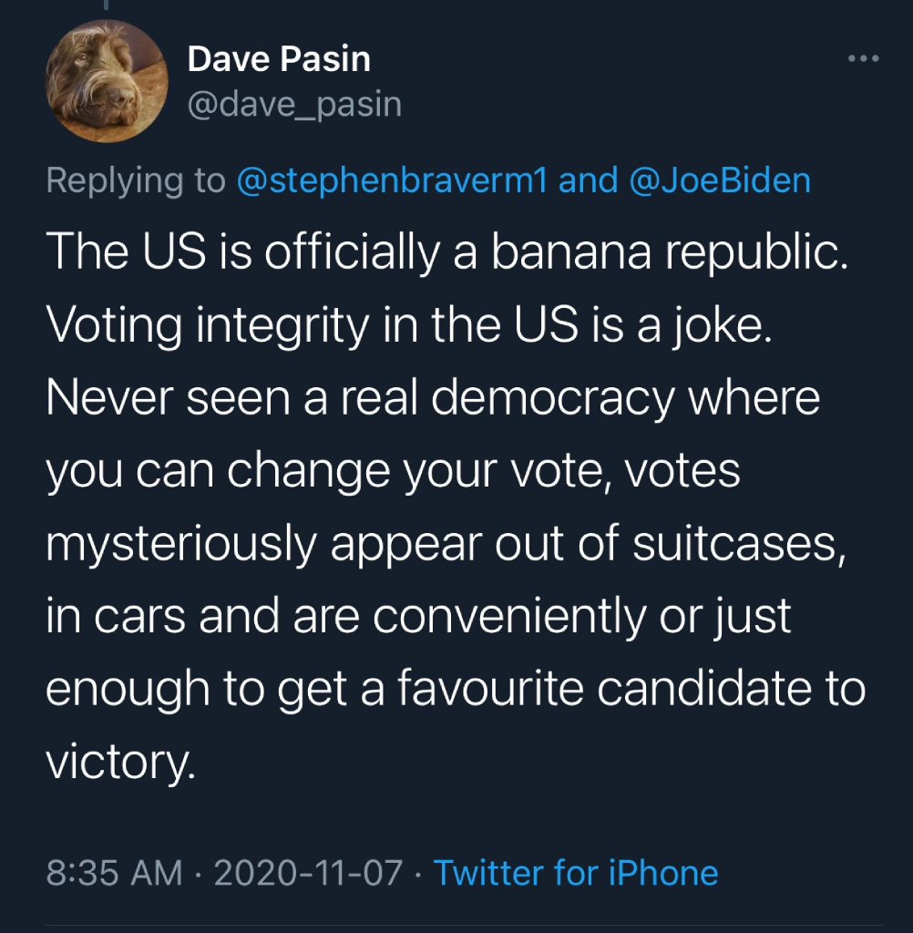The width and height of the screenshot is (913, 933).
Task: Select the 'banana republic' tweet line
Action: tap(447, 251)
